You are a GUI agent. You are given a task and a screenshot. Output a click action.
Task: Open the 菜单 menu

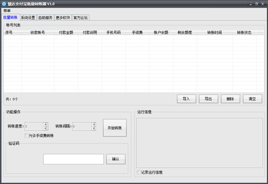click(x=7, y=10)
